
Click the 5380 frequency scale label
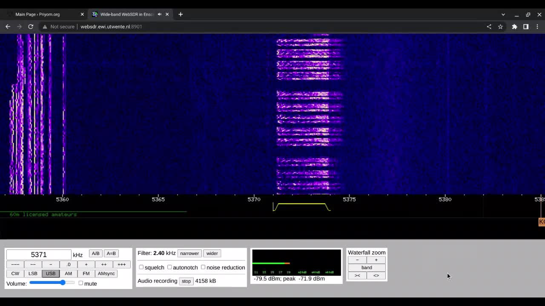[445, 199]
